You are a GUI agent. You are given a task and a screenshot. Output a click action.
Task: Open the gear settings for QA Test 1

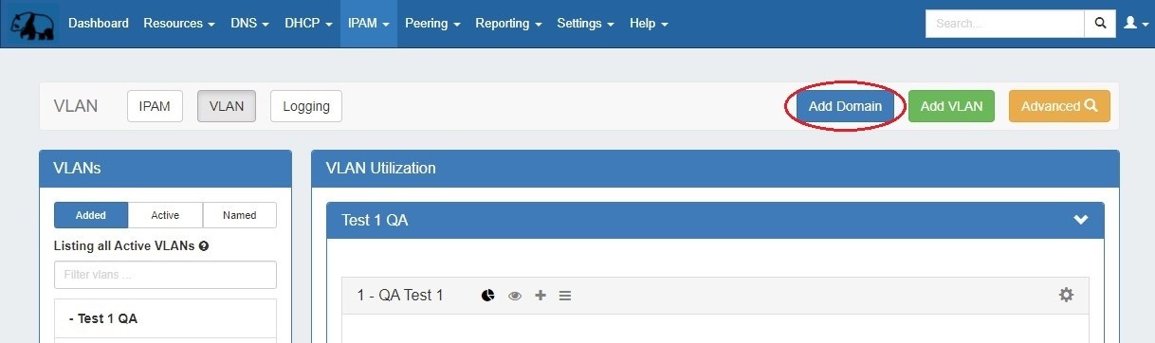[x=1066, y=295]
